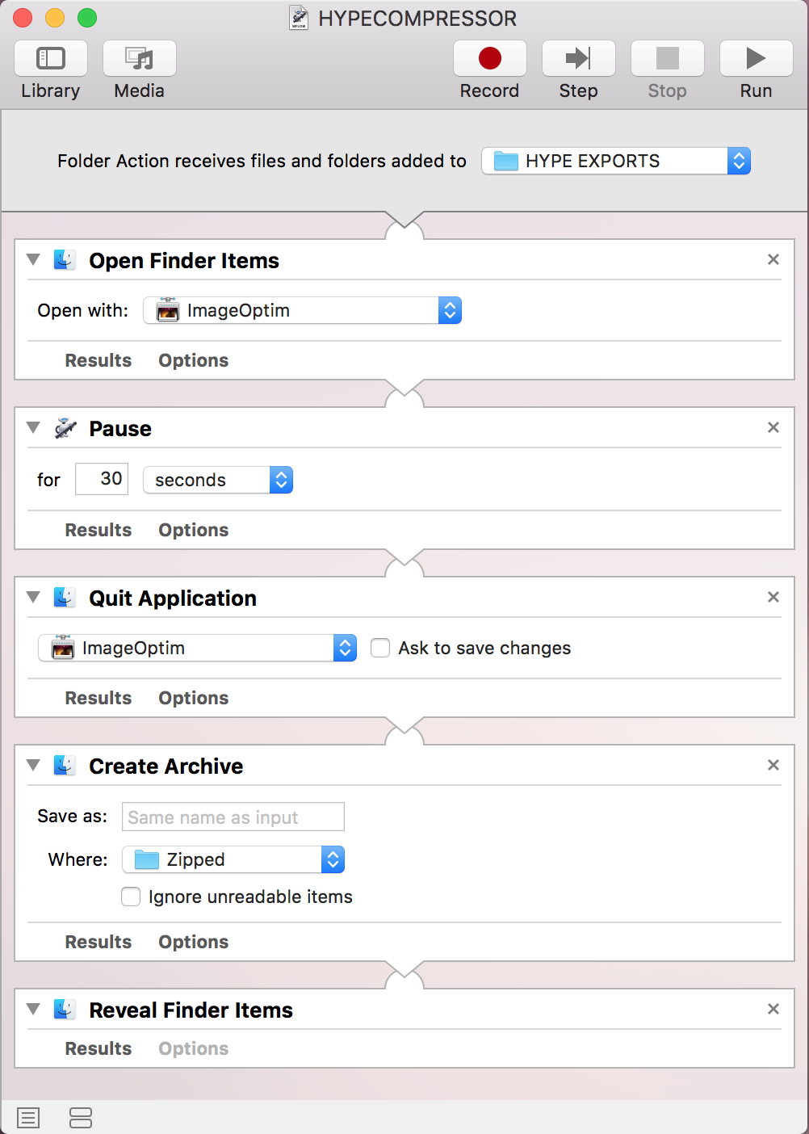Run the workflow
Image resolution: width=809 pixels, height=1134 pixels.
click(x=755, y=58)
